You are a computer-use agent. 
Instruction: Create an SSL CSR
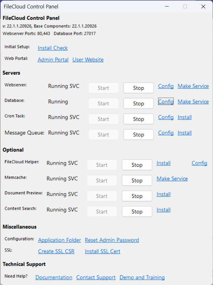pos(56,251)
